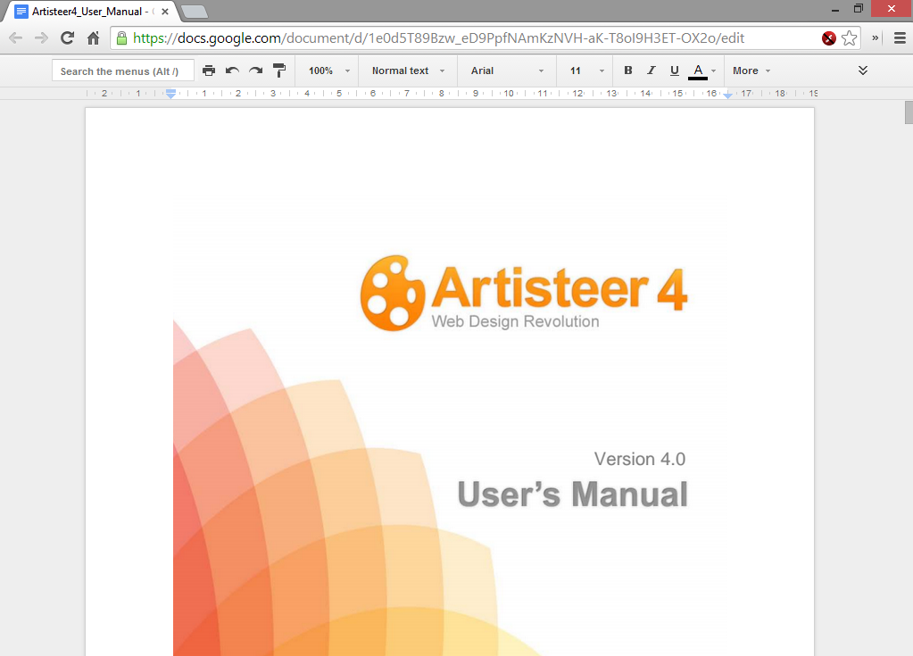This screenshot has height=656, width=913.
Task: Expand the More toolbar options
Action: (x=751, y=71)
